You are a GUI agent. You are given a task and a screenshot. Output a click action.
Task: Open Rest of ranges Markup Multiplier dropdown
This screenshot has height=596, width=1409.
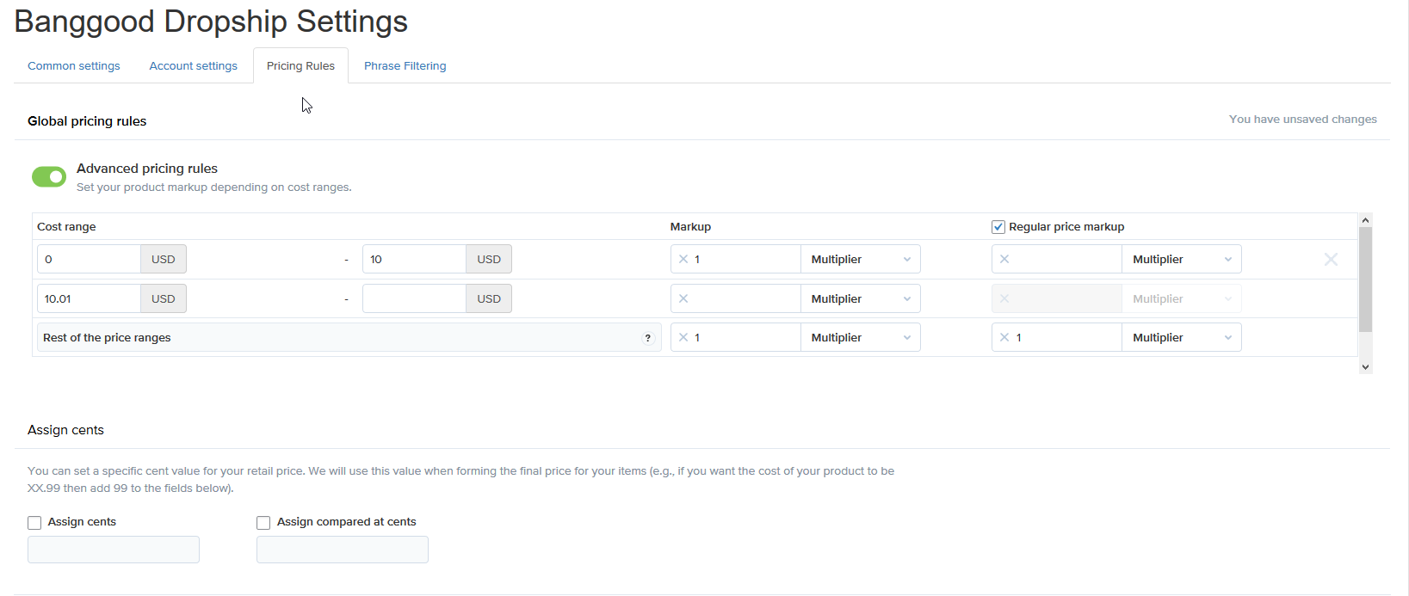tap(861, 337)
